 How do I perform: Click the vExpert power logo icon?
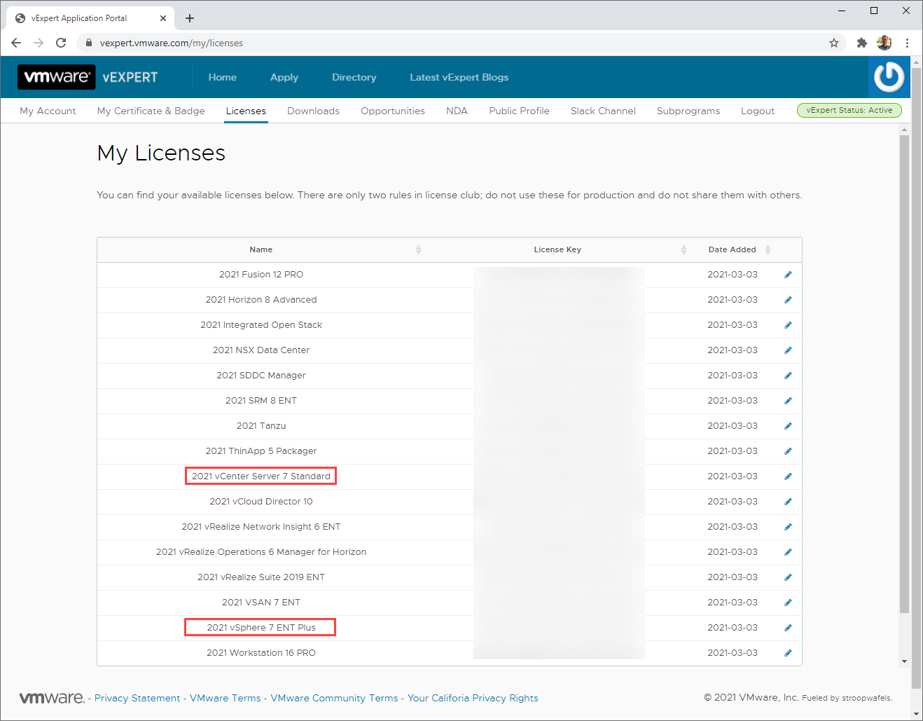(x=889, y=77)
